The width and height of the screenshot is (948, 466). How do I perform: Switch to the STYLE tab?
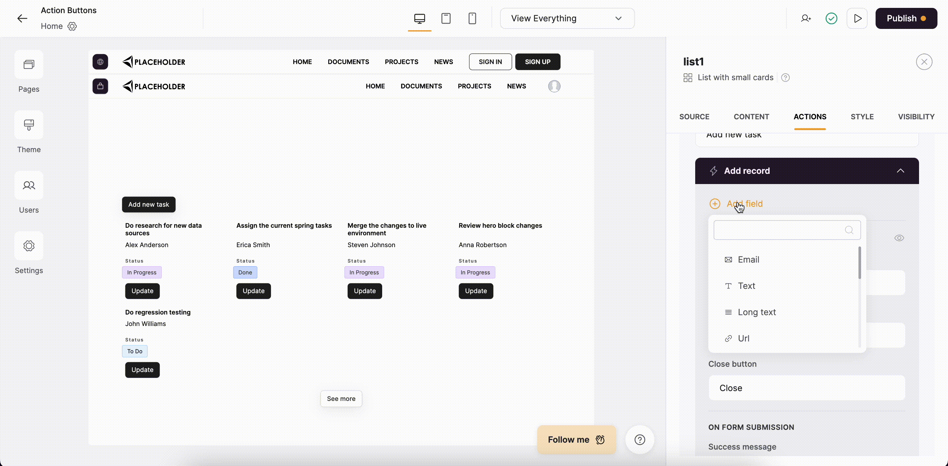[862, 117]
